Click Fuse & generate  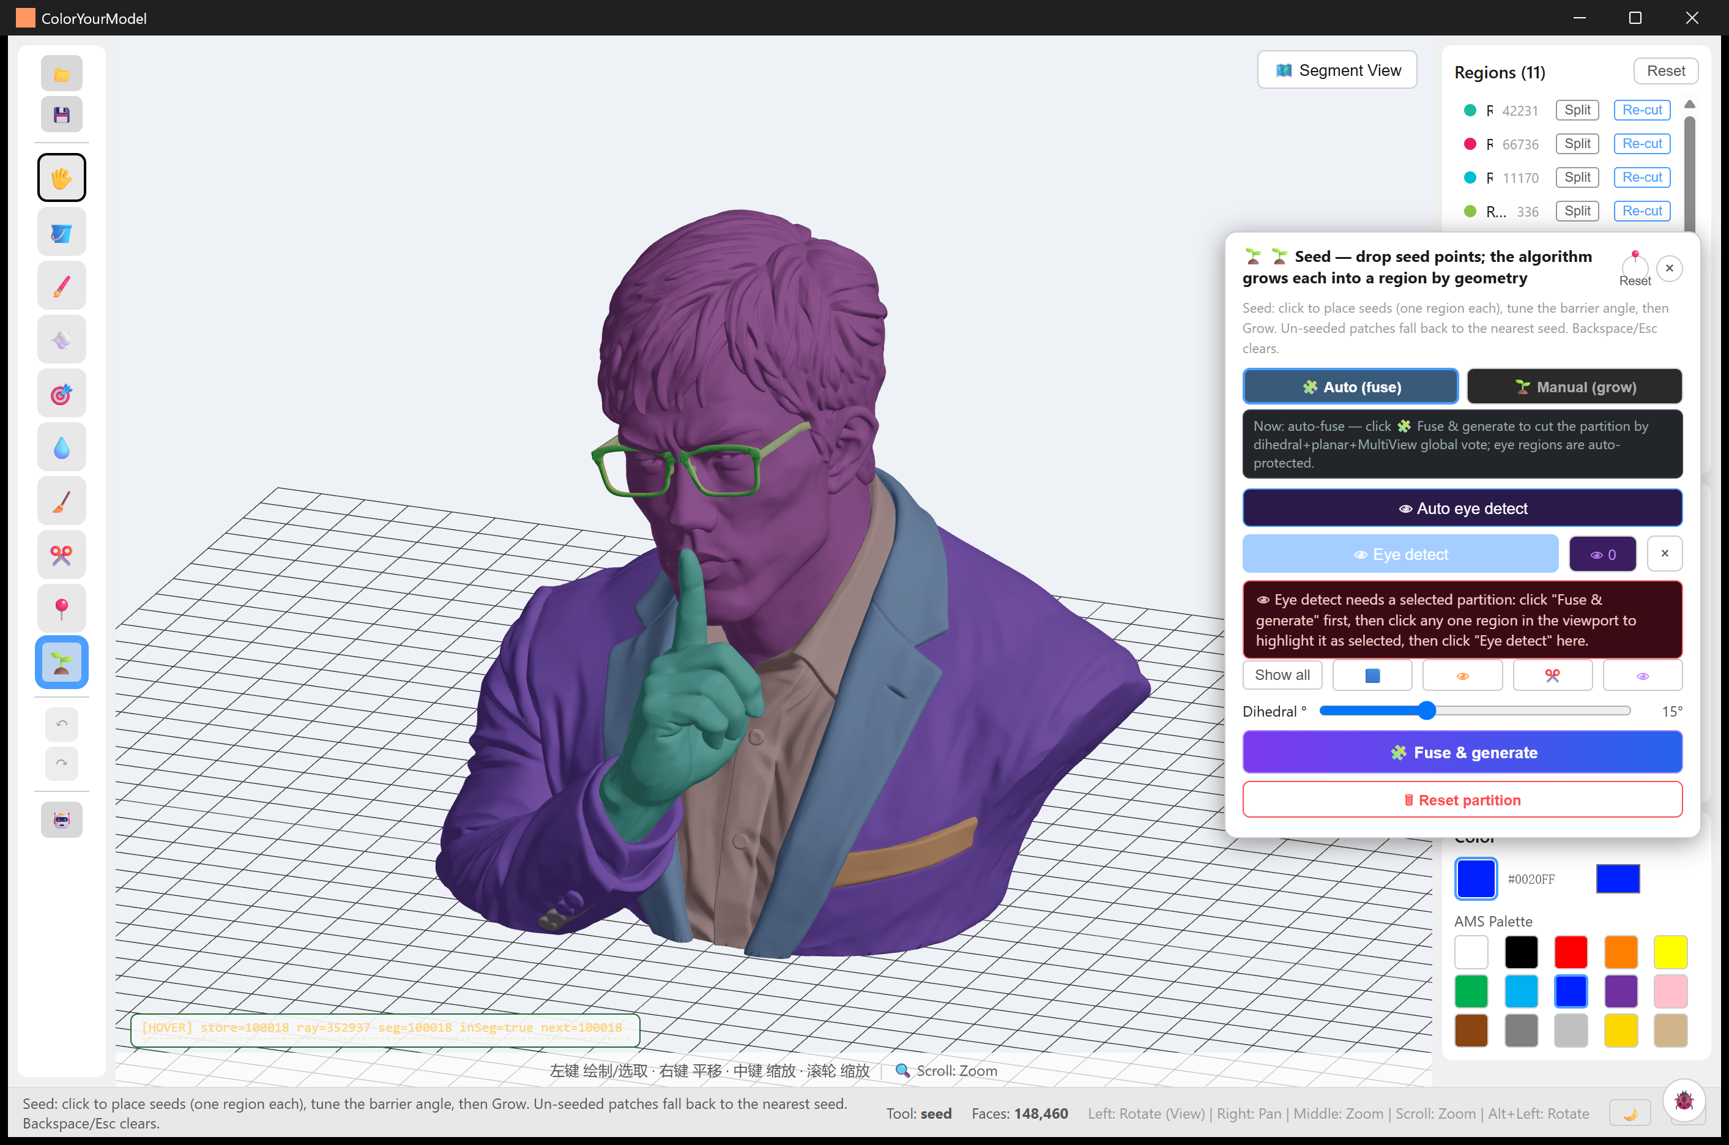pos(1462,752)
